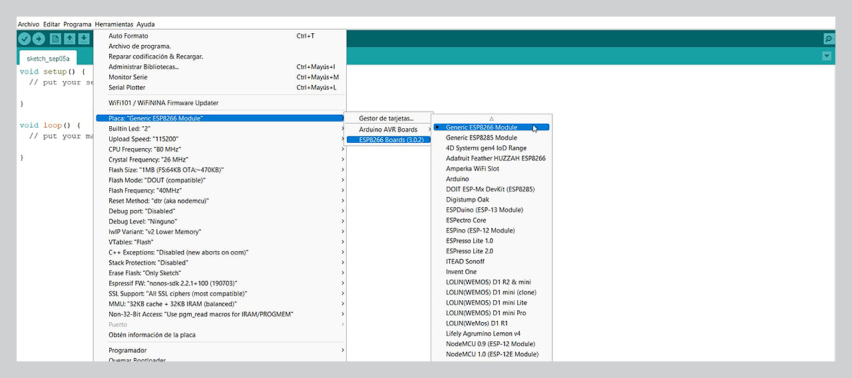
Task: Select Generic ESP8285 Module board
Action: 491,138
